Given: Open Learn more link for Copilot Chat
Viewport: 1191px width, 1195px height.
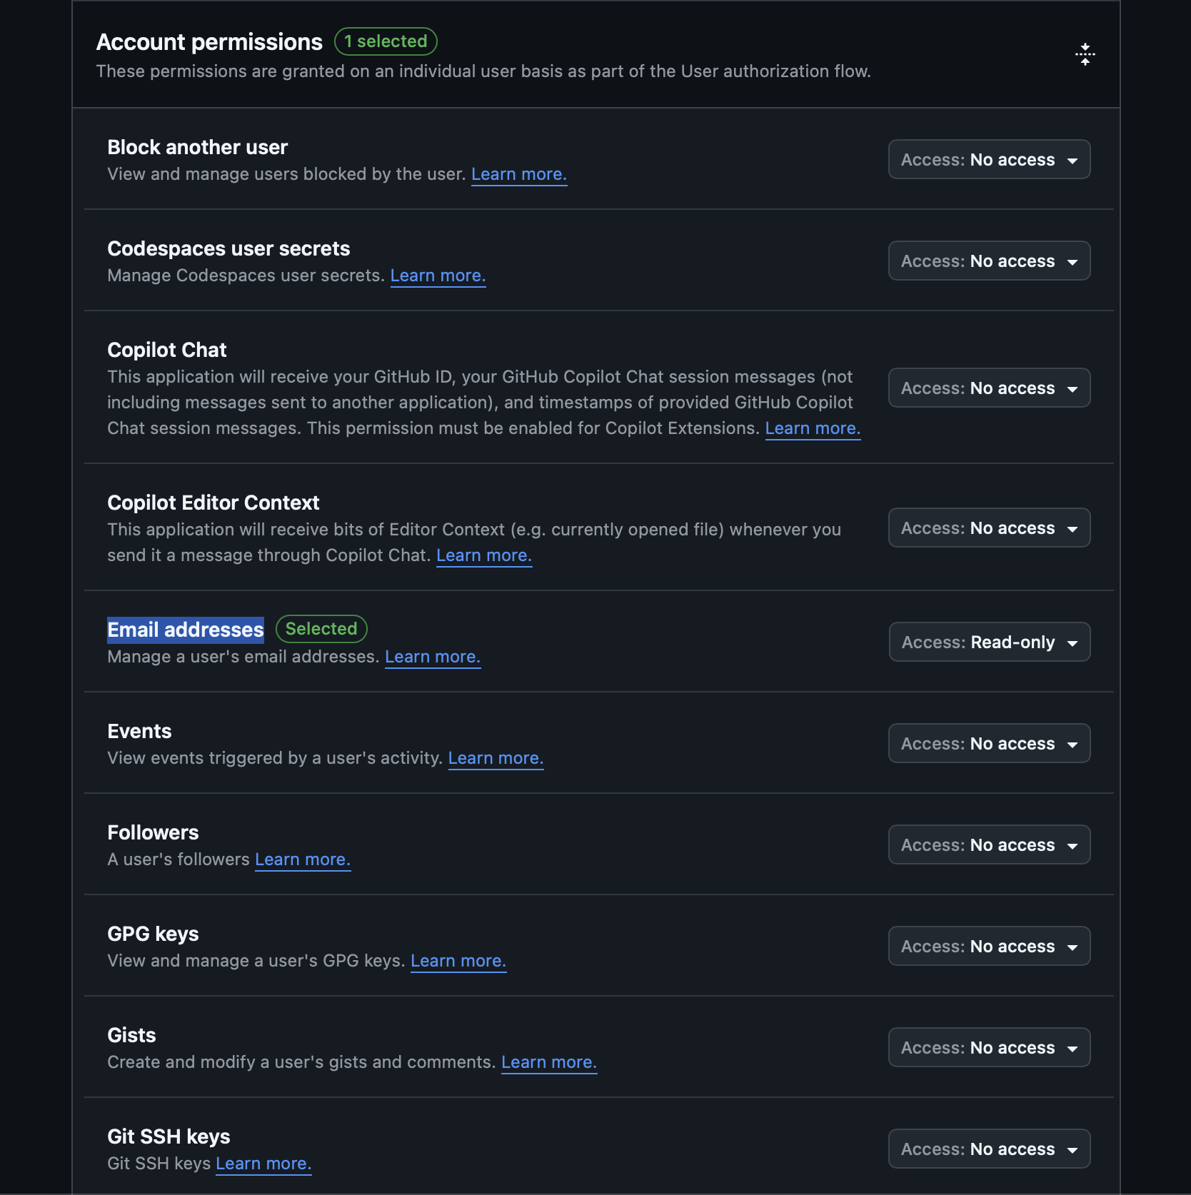Looking at the screenshot, I should click(813, 428).
